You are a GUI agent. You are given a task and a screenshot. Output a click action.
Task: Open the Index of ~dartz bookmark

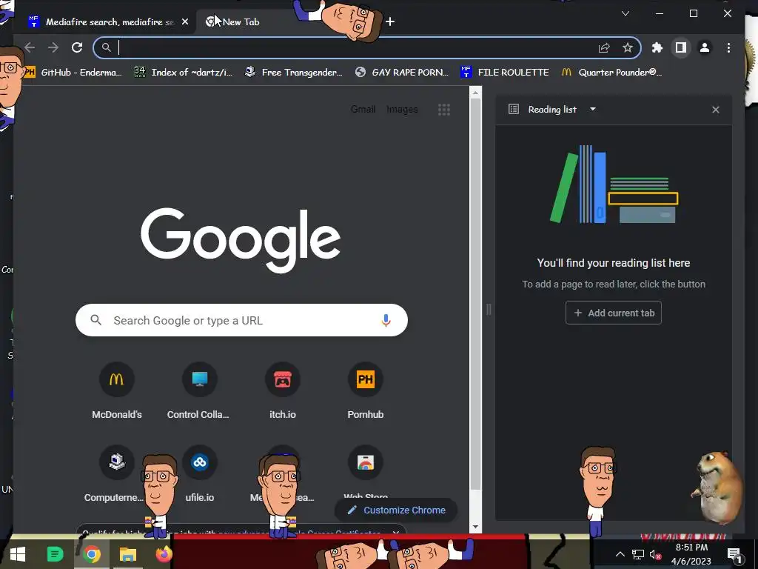[184, 72]
